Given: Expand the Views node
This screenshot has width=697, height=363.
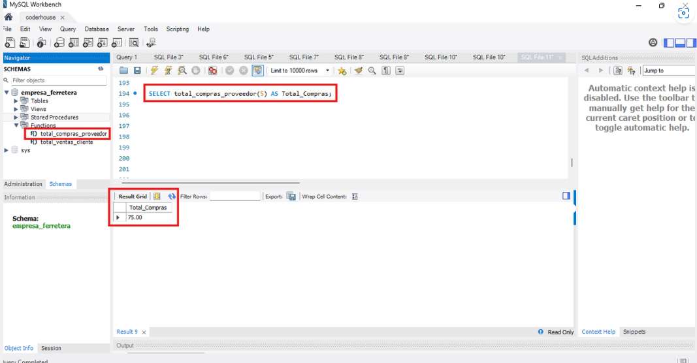Looking at the screenshot, I should 16,109.
